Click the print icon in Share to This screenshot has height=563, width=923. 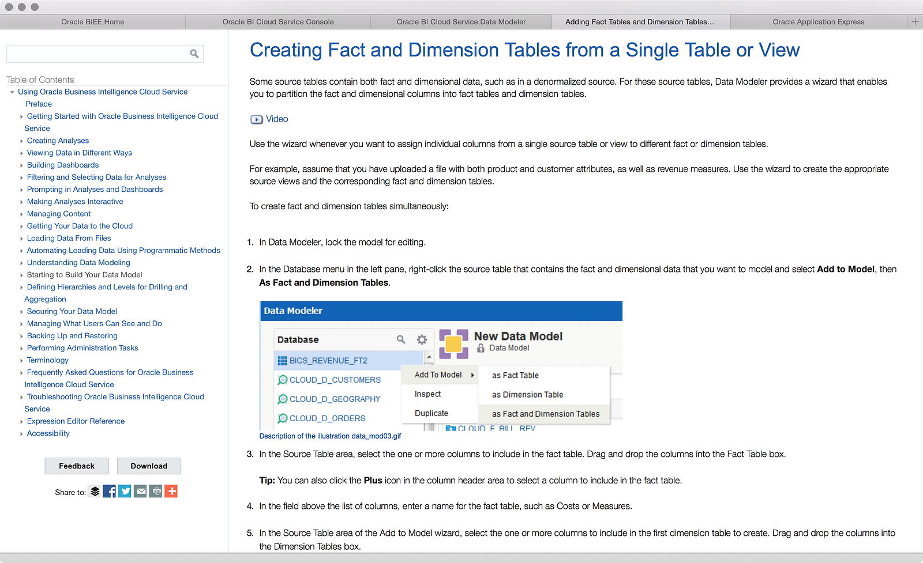[x=156, y=492]
